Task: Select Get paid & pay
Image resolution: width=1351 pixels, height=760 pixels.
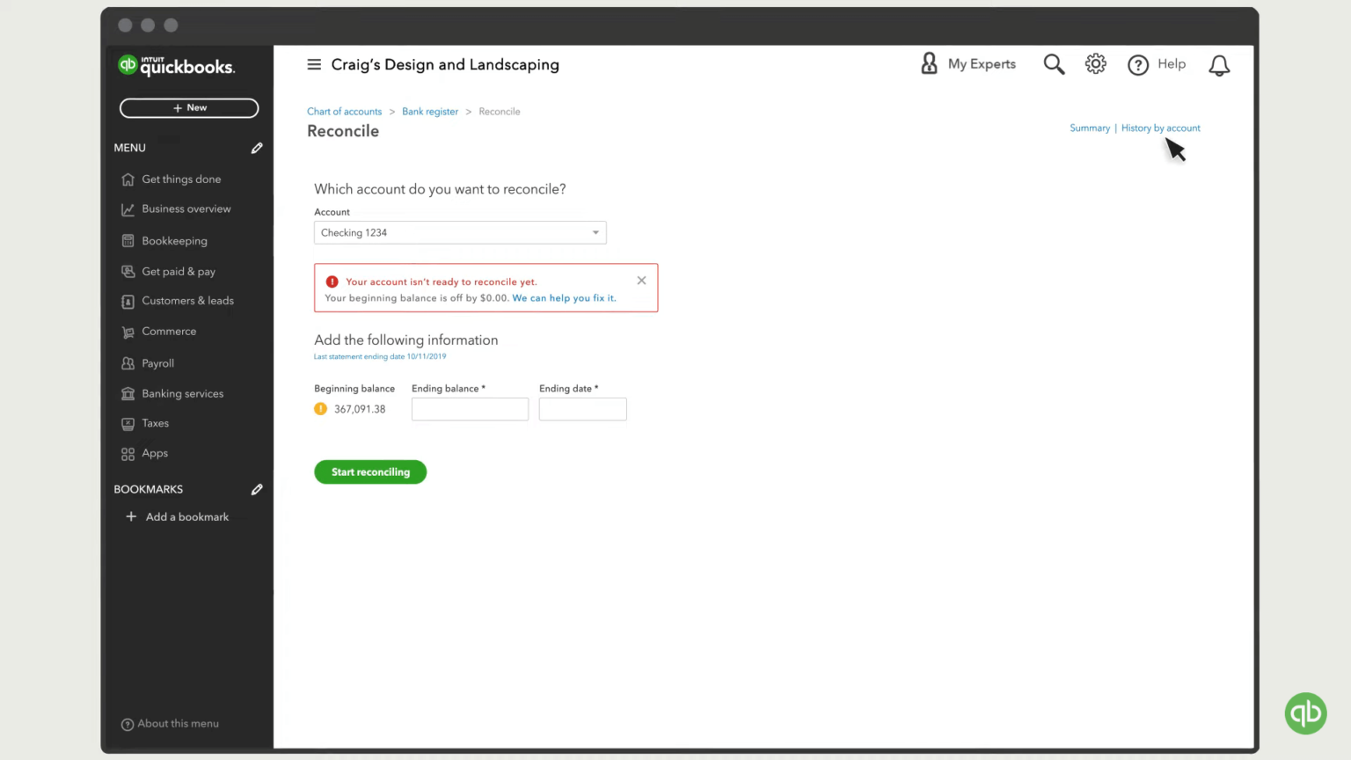Action: pyautogui.click(x=178, y=271)
